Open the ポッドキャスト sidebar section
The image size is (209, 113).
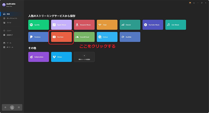[12, 18]
